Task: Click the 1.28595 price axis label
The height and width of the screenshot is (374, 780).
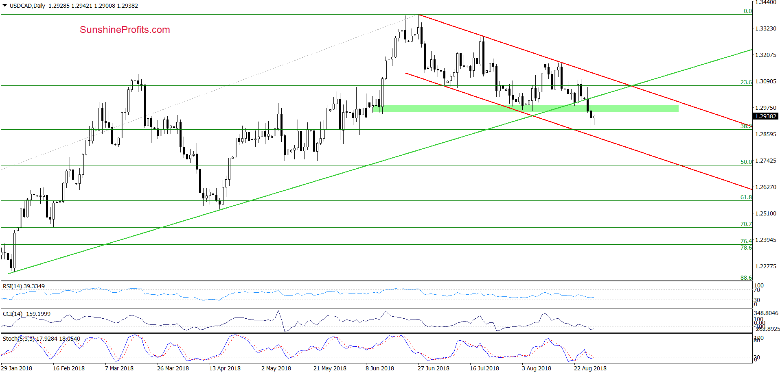Action: (x=765, y=134)
